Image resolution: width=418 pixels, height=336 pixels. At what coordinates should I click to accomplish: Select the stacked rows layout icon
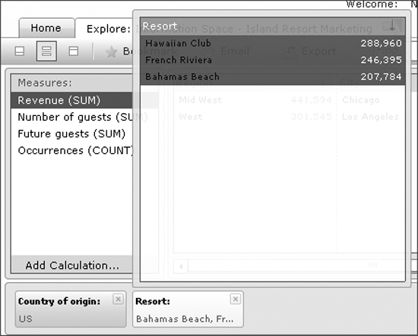click(46, 51)
